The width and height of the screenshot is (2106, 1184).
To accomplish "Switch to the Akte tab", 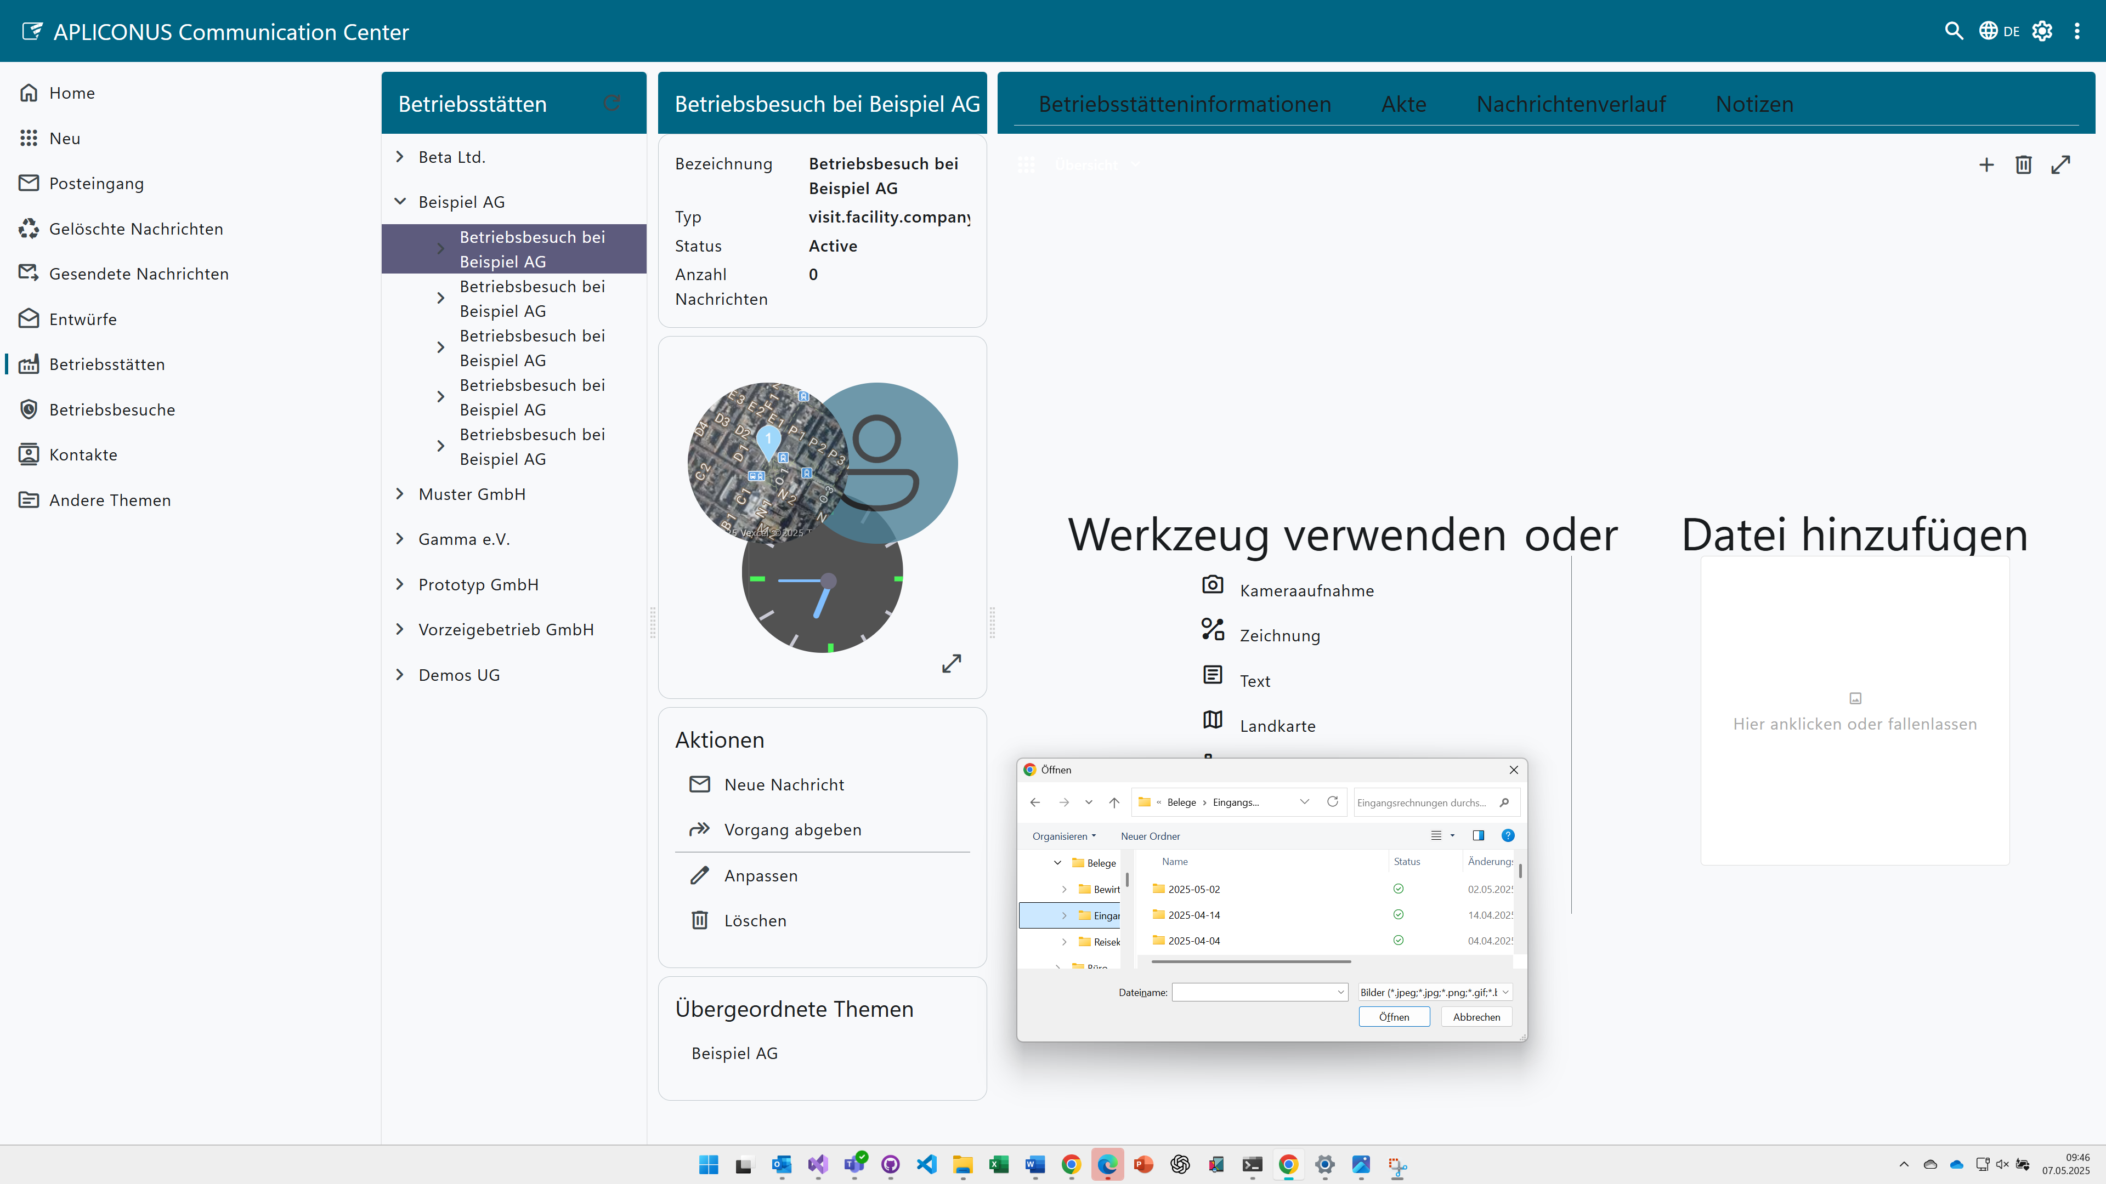I will pyautogui.click(x=1404, y=104).
